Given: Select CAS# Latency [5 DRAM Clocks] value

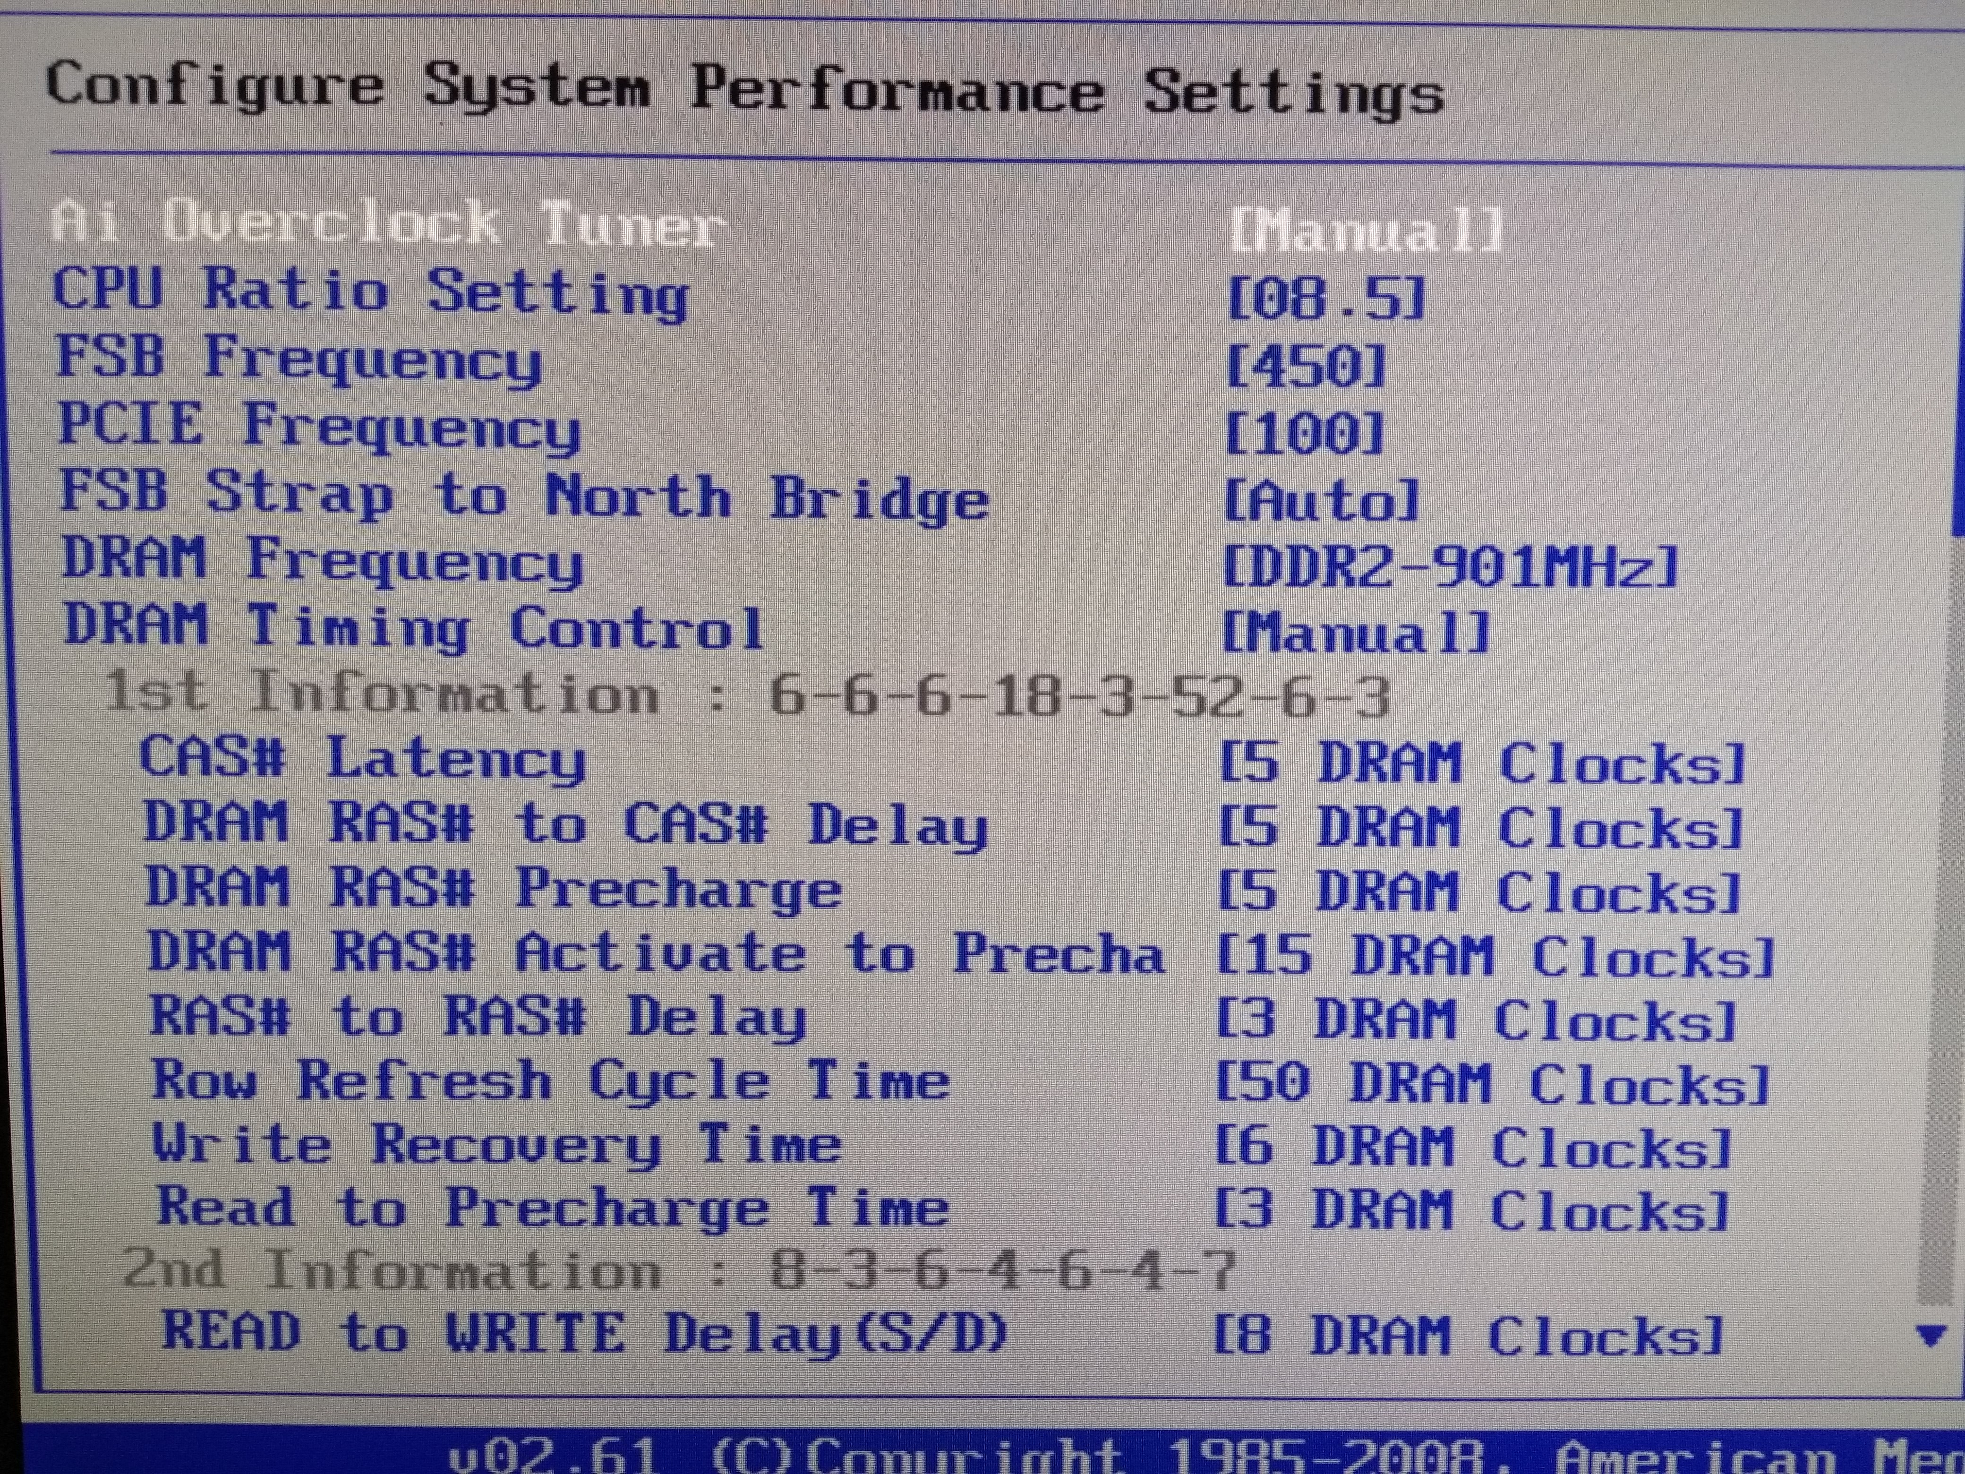Looking at the screenshot, I should 1482,763.
